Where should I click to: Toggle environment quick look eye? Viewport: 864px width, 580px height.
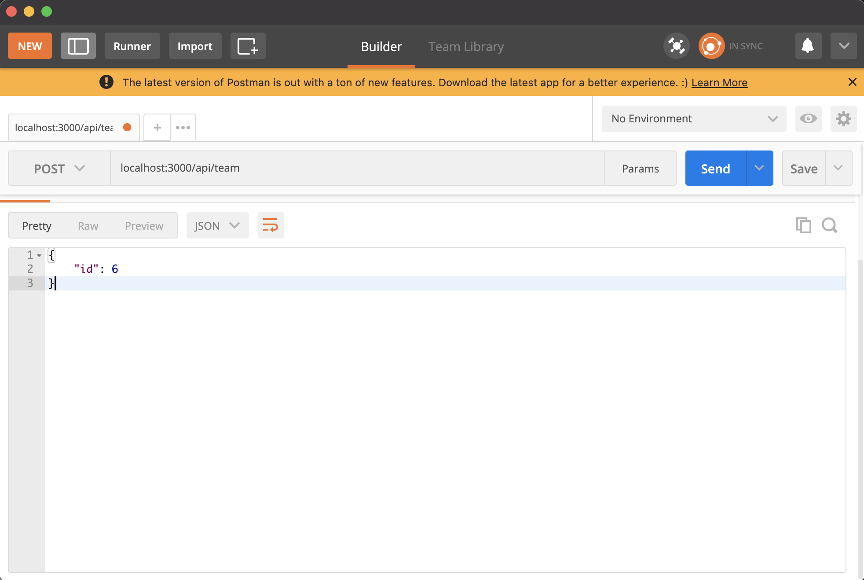point(808,119)
